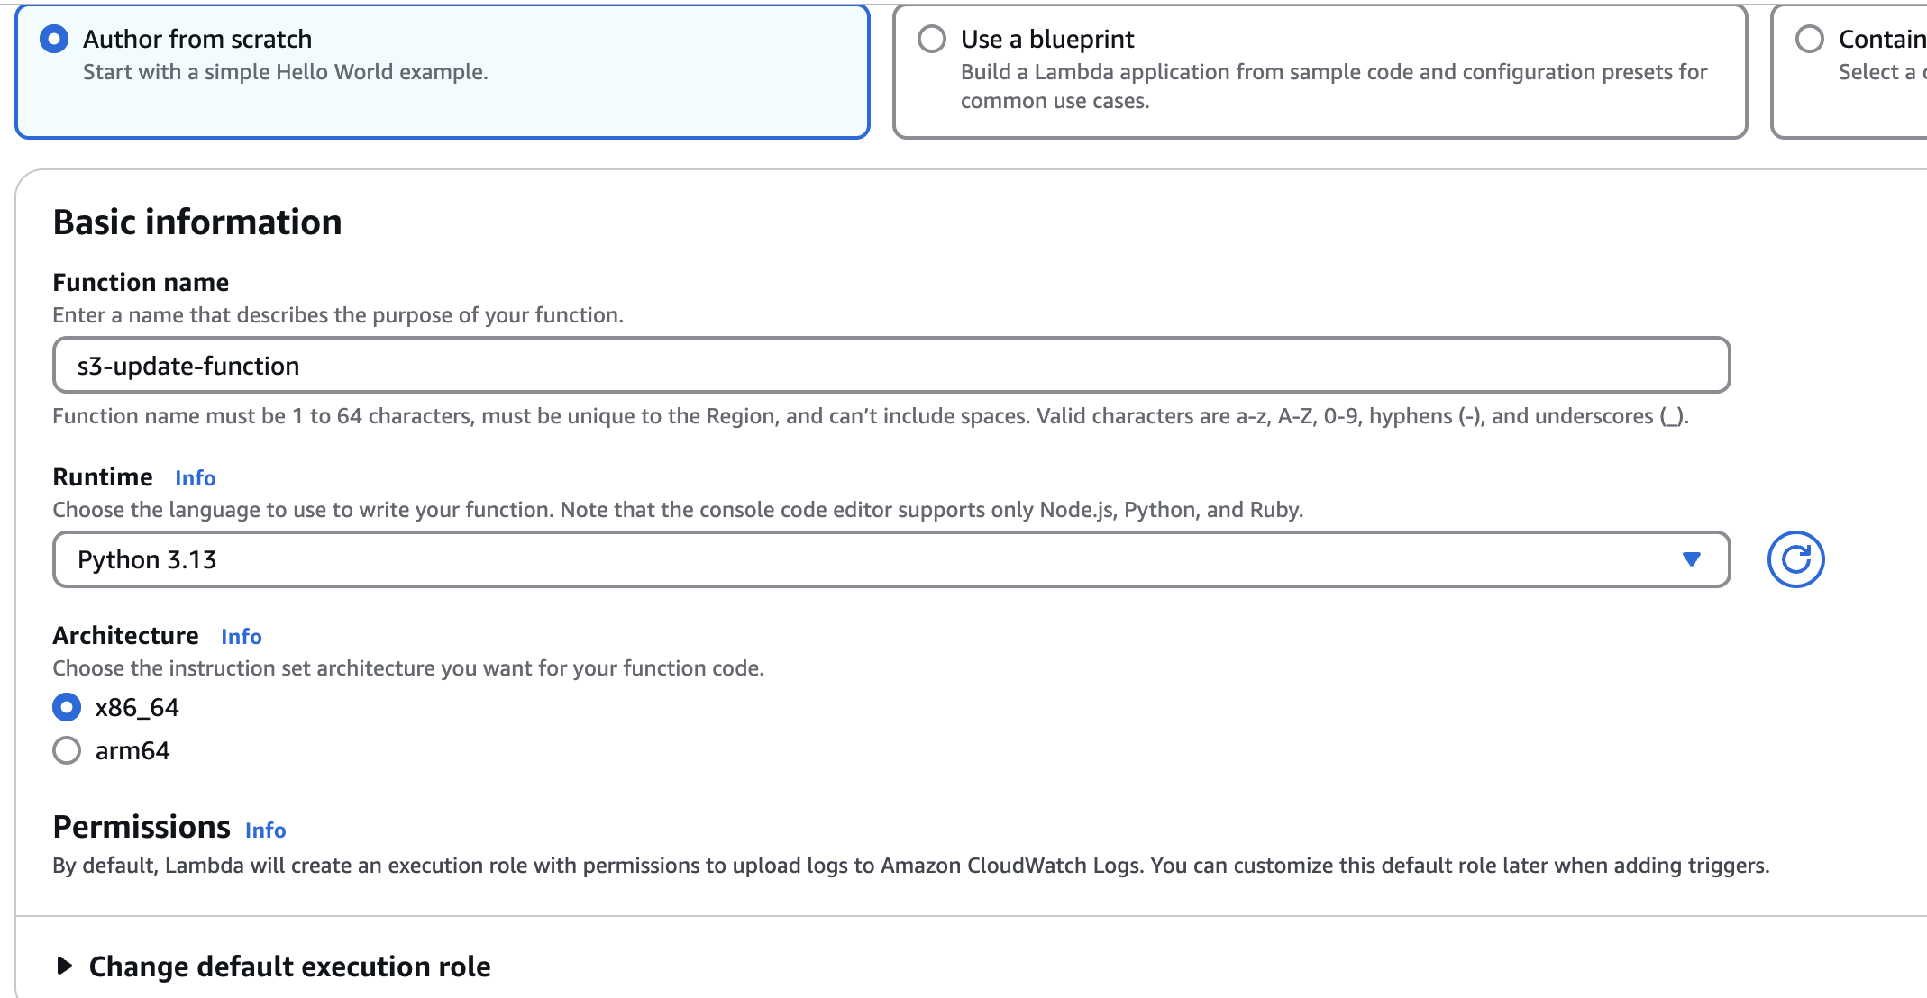Click 'Start with a simple Hello World example.' text
This screenshot has height=998, width=1927.
(x=286, y=72)
